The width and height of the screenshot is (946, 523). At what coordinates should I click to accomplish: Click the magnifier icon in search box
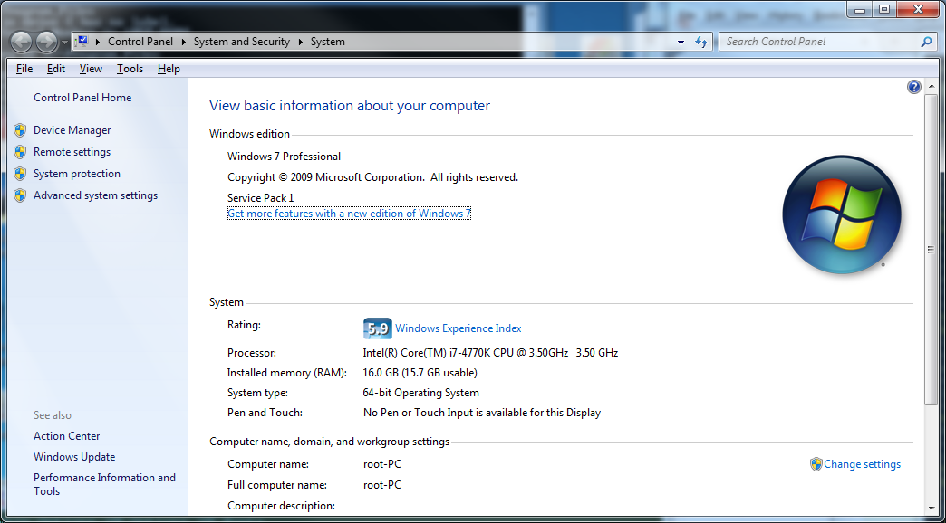point(926,42)
